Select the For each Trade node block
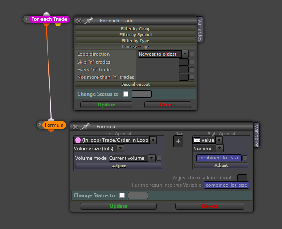The height and width of the screenshot is (229, 282). coord(49,19)
